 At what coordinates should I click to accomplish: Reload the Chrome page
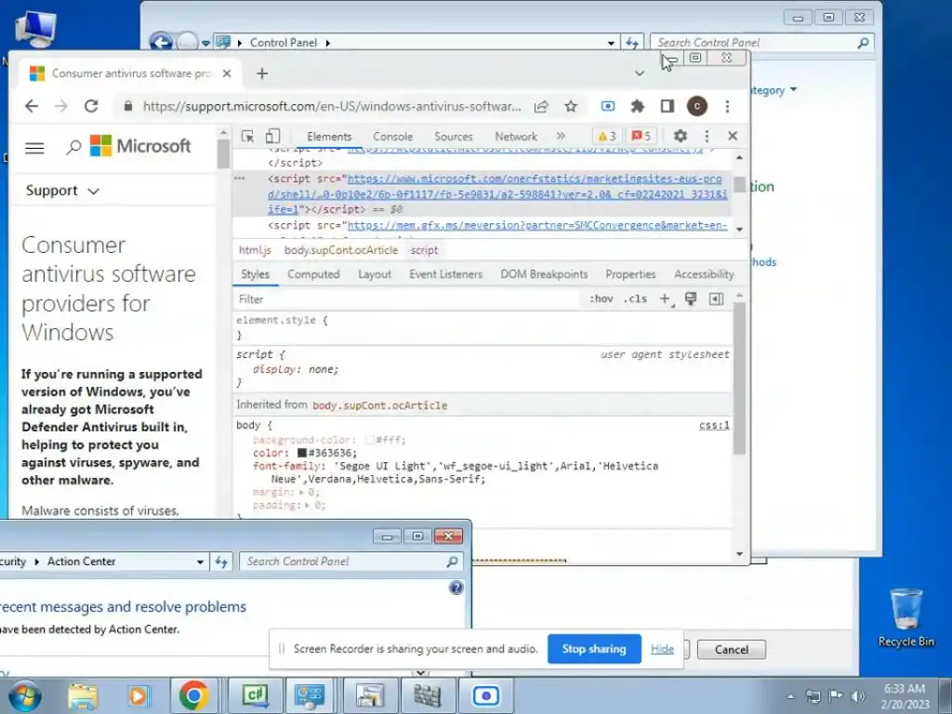point(91,106)
